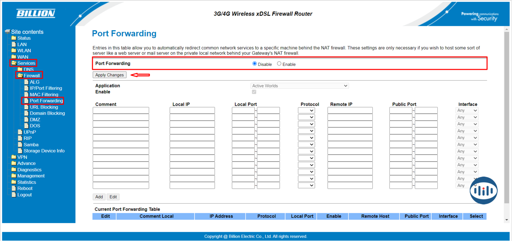The height and width of the screenshot is (241, 512).
Task: Open the first row Protocol dropdown
Action: point(306,110)
